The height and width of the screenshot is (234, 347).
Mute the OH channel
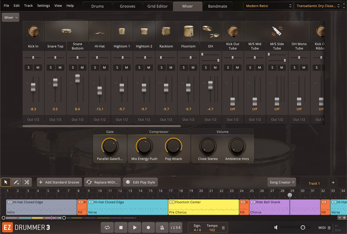click(x=215, y=67)
